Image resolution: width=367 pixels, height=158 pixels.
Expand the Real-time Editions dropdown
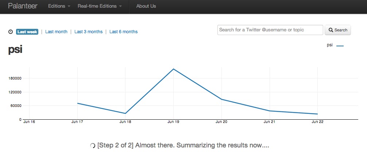[100, 6]
